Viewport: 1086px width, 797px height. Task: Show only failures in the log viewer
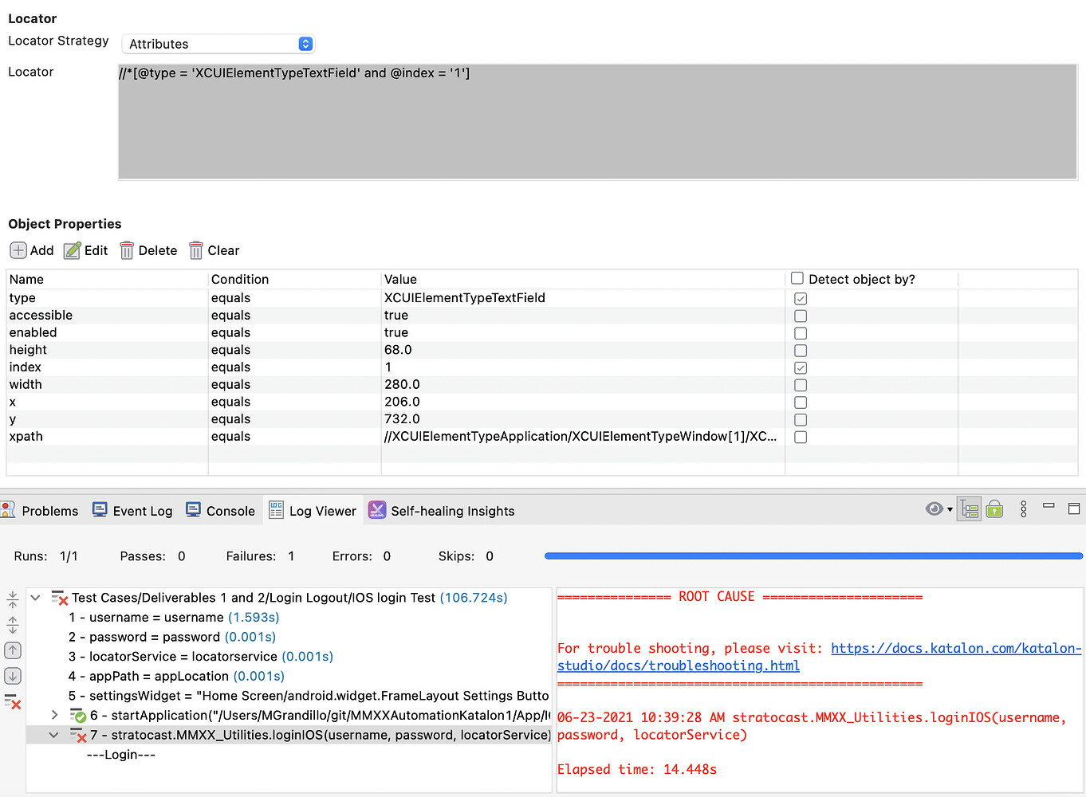point(12,702)
